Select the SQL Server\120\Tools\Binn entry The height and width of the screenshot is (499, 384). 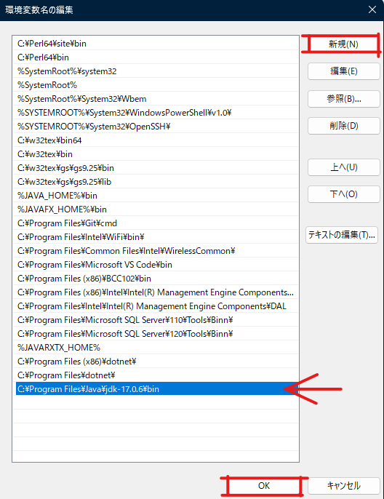click(x=156, y=334)
